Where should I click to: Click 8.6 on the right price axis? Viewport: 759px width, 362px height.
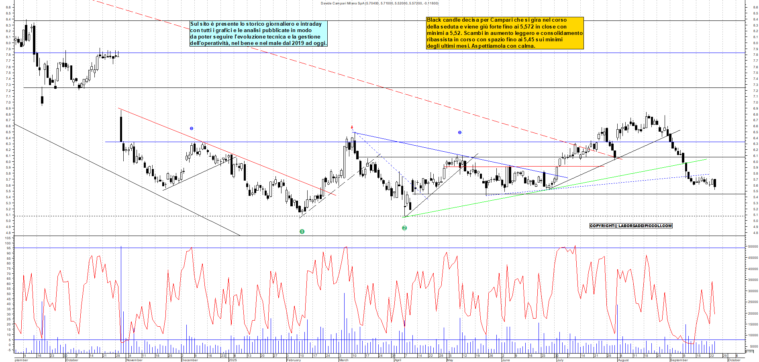(755, 7)
